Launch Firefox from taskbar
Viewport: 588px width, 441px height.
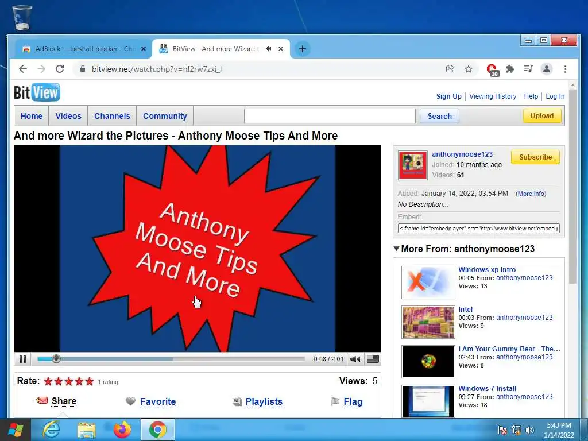[x=122, y=430]
